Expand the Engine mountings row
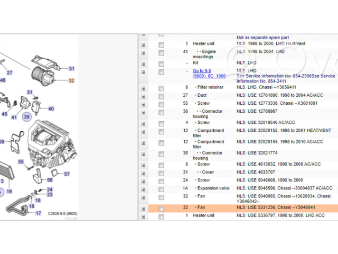338x254 pixels. tap(143, 53)
